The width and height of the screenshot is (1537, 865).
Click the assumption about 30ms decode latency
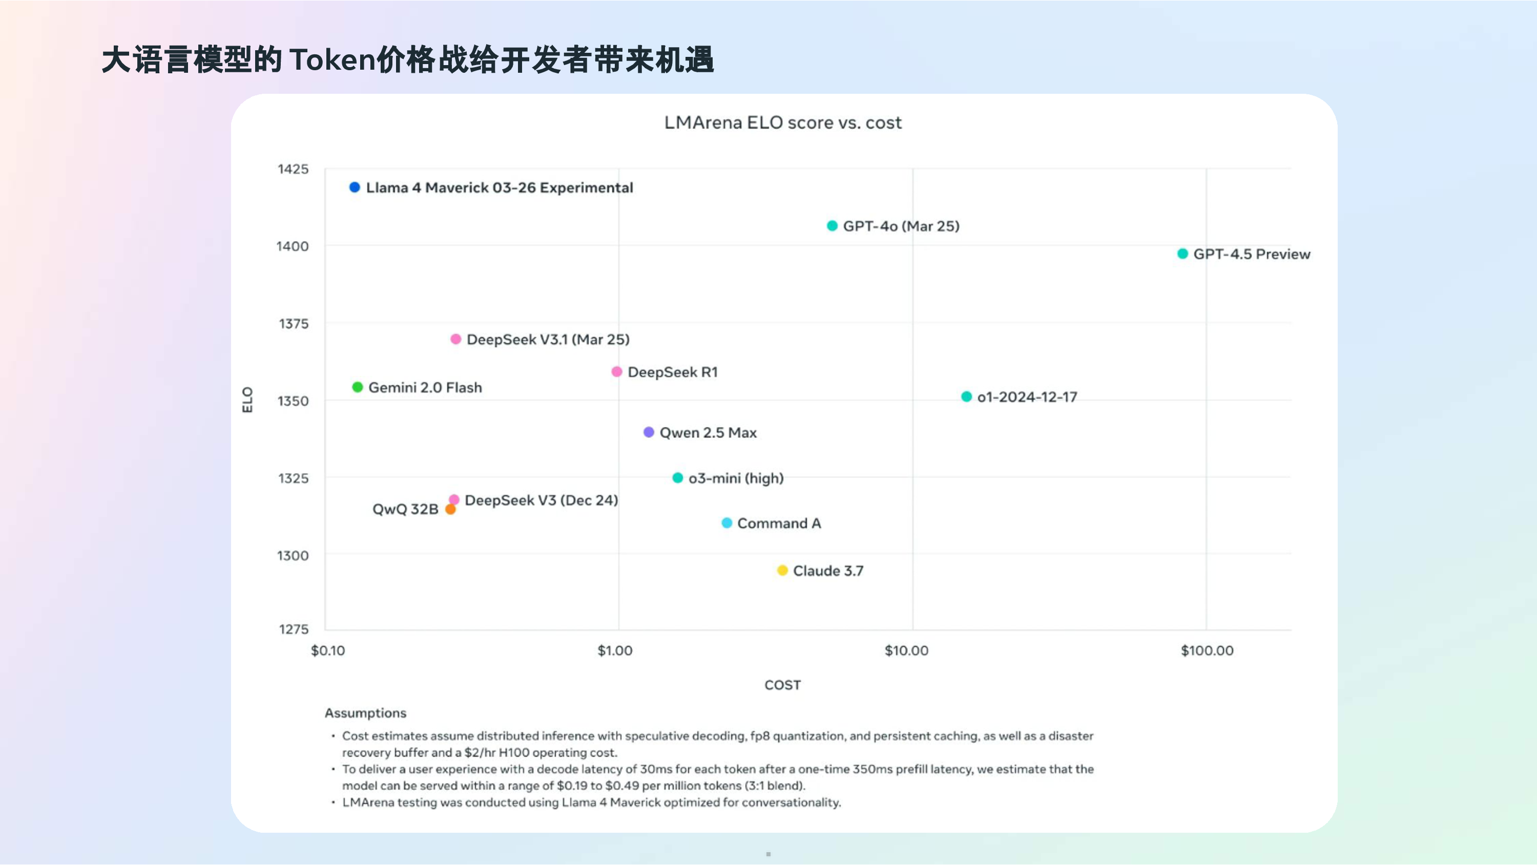pos(718,778)
